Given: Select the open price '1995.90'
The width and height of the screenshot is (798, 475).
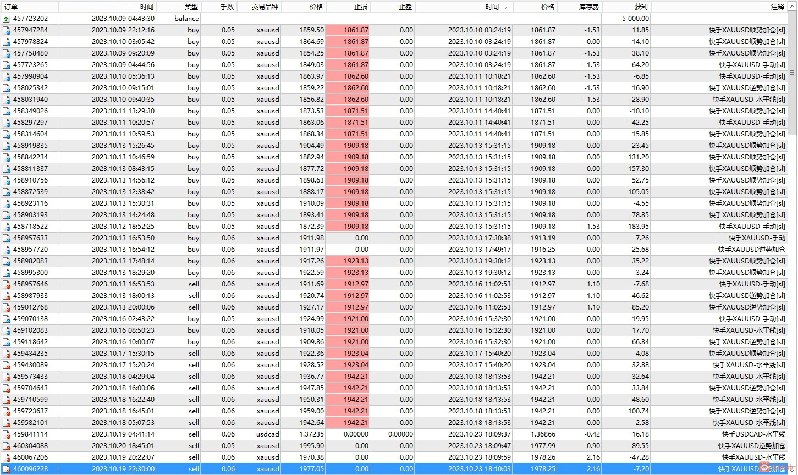Looking at the screenshot, I should tap(312, 446).
